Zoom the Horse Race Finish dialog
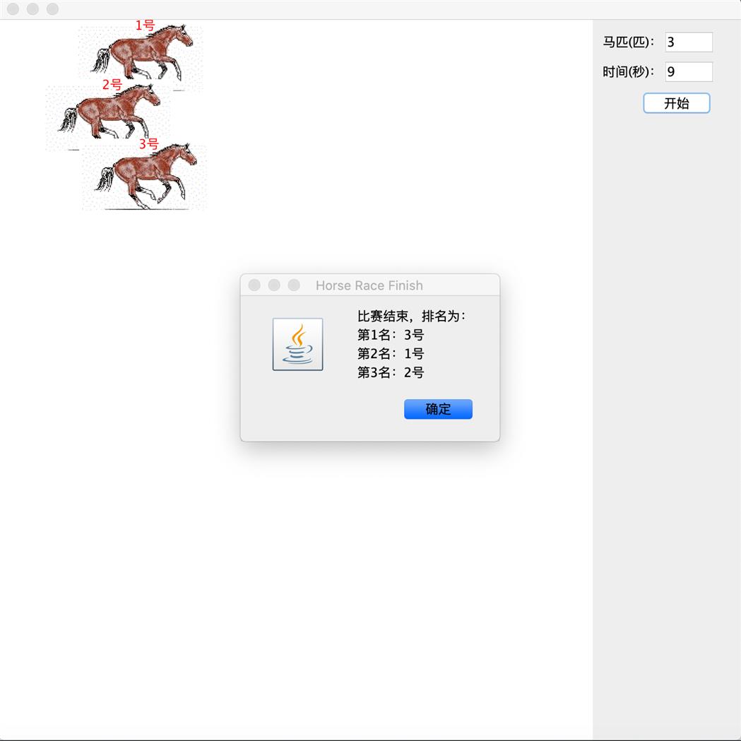The height and width of the screenshot is (741, 741). click(294, 285)
